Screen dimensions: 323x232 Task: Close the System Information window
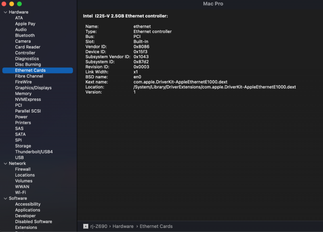click(4, 4)
